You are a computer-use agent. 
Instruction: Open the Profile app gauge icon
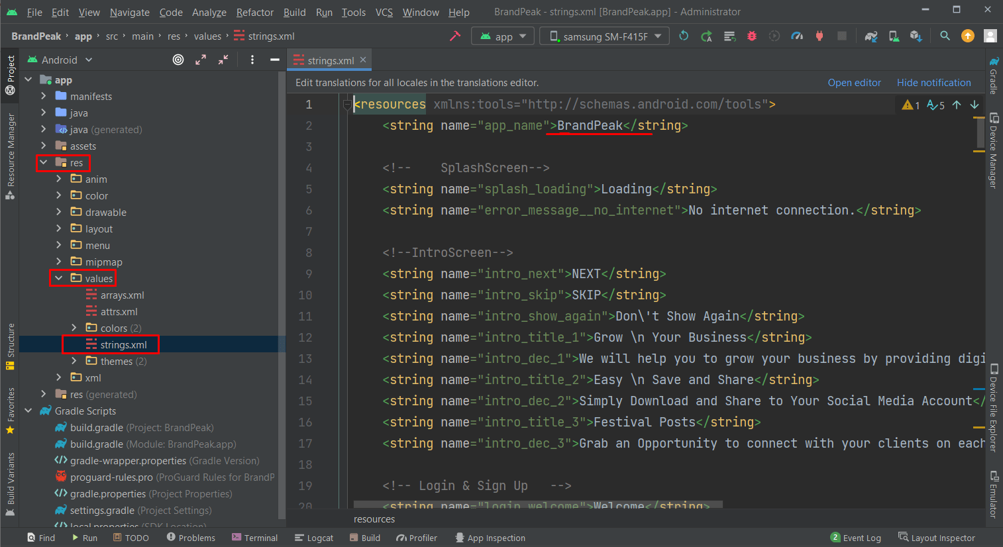tap(797, 36)
